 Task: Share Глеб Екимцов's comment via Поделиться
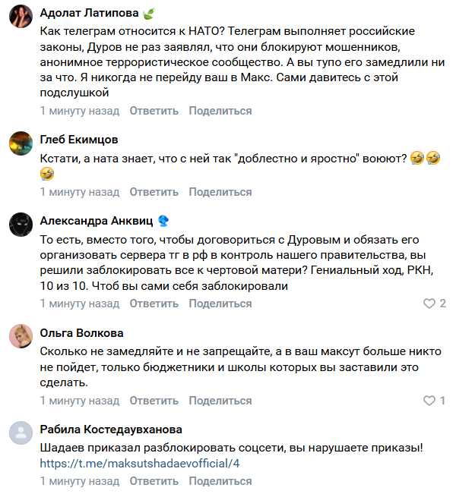[220, 192]
